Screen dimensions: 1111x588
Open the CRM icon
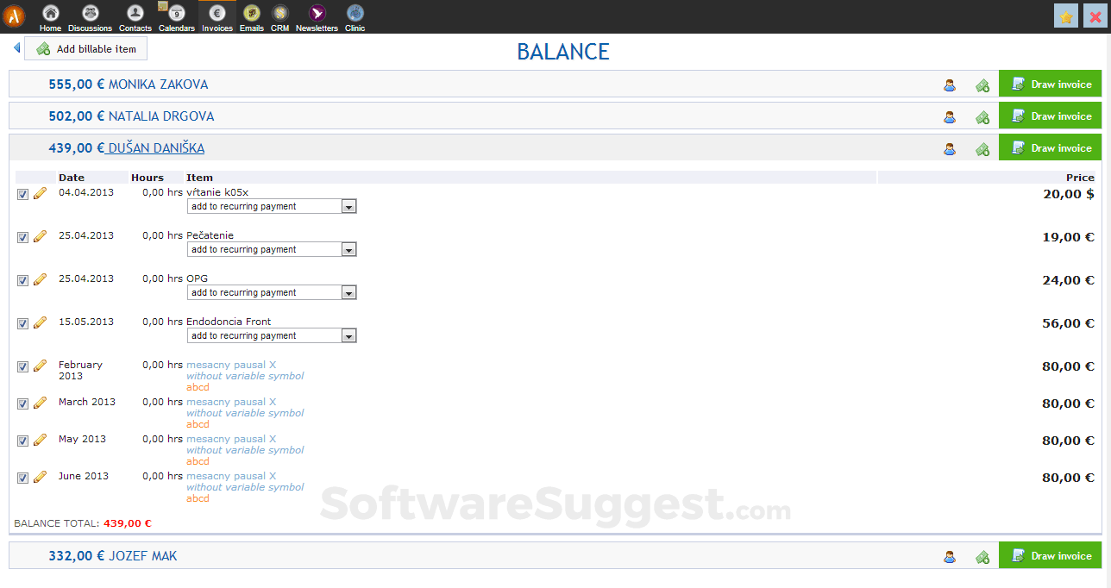point(279,13)
